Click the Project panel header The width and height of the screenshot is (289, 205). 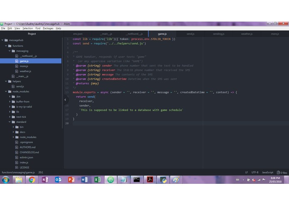coord(32,34)
